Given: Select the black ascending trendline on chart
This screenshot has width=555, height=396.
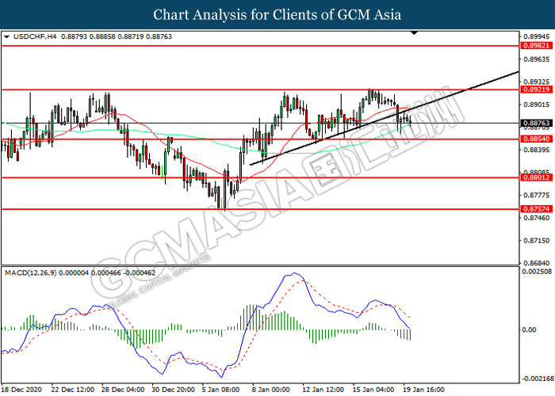Looking at the screenshot, I should [384, 118].
